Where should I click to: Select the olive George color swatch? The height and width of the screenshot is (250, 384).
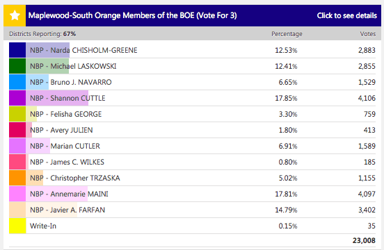[17, 114]
